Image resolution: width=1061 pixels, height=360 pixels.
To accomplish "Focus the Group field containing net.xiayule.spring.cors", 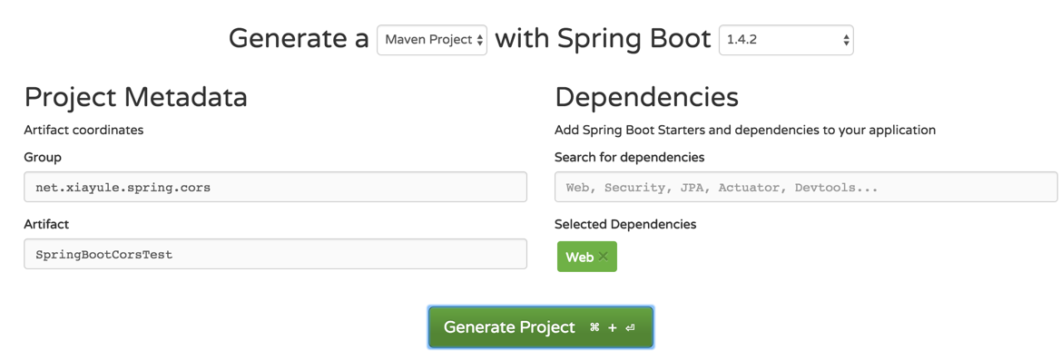I will click(x=275, y=187).
